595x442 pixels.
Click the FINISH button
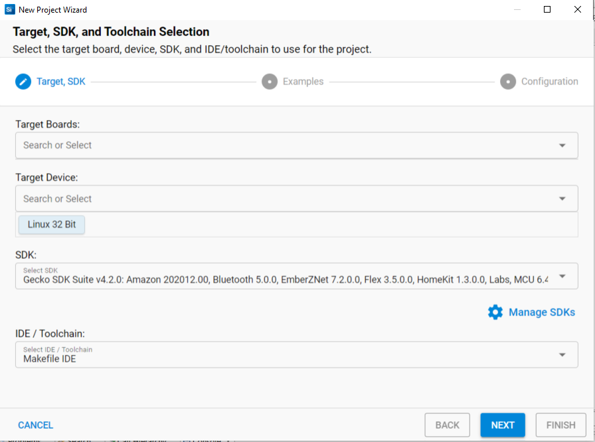[561, 425]
